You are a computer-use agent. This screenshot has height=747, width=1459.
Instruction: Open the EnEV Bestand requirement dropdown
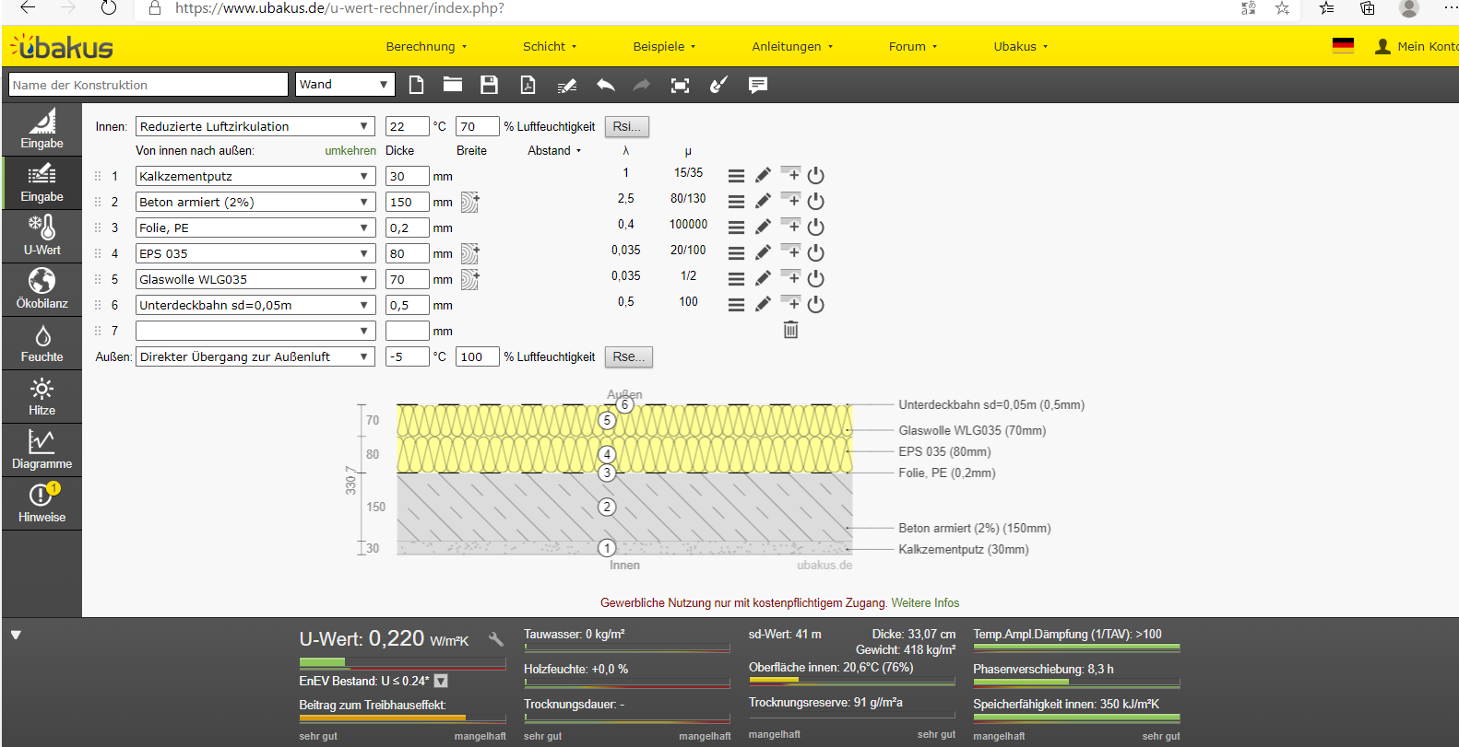(x=441, y=682)
